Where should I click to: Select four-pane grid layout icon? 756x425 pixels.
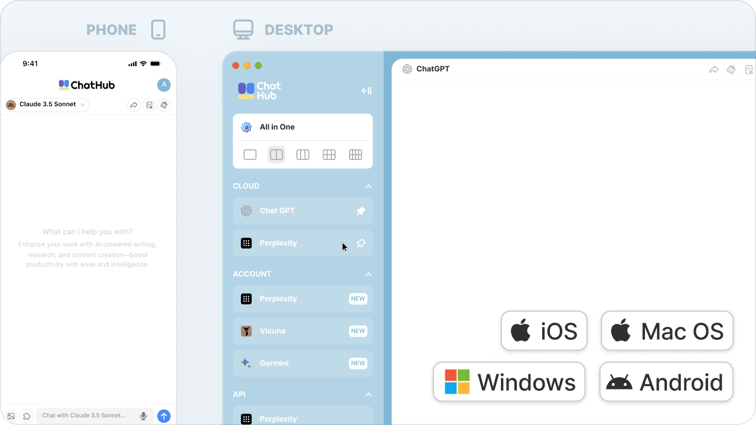click(x=329, y=155)
